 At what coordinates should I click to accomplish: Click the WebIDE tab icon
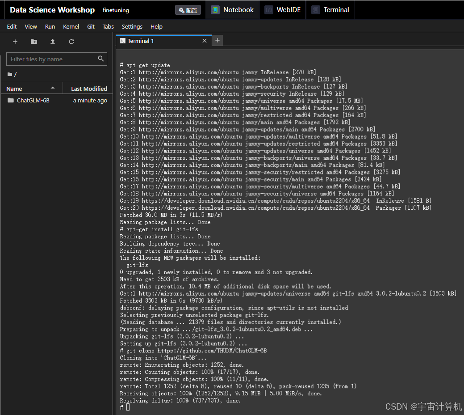pos(269,10)
